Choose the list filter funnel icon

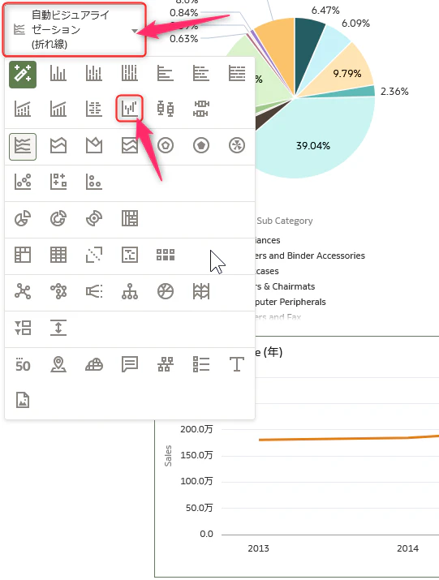click(x=23, y=328)
